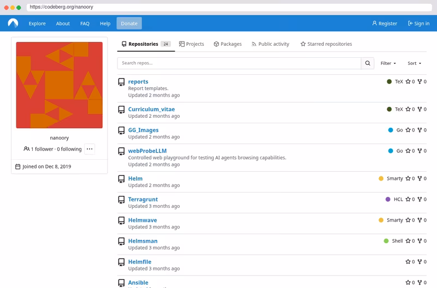This screenshot has height=288, width=437.
Task: Switch to the Projects tab
Action: coord(192,44)
